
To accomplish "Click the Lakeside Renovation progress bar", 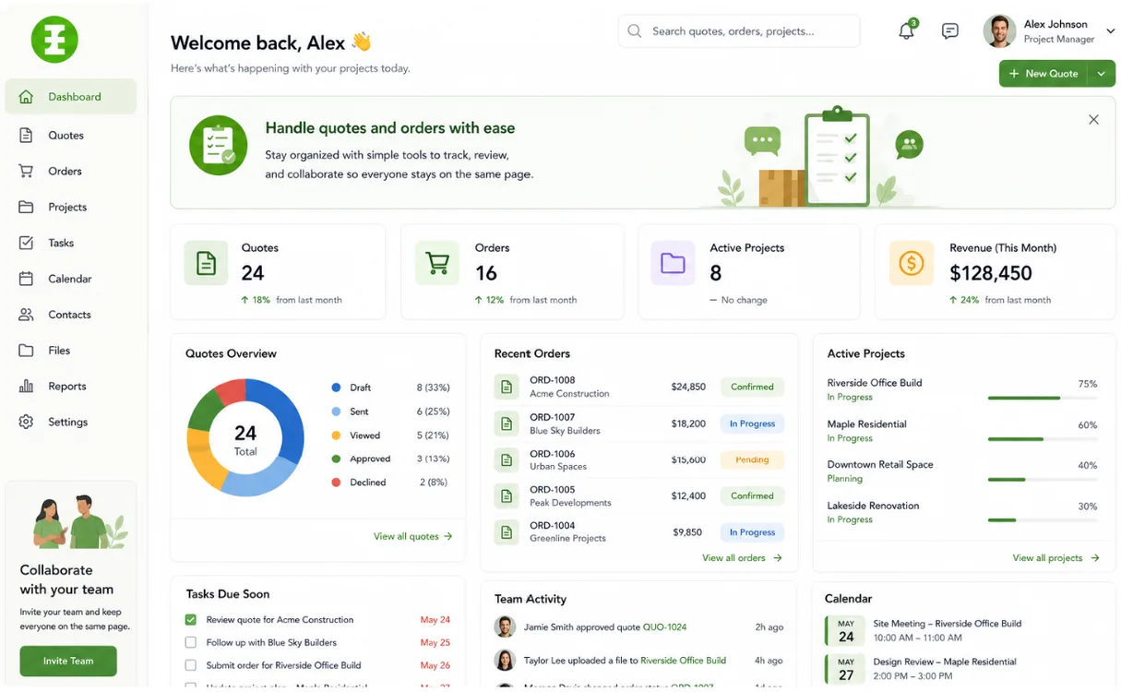I will [x=1043, y=520].
